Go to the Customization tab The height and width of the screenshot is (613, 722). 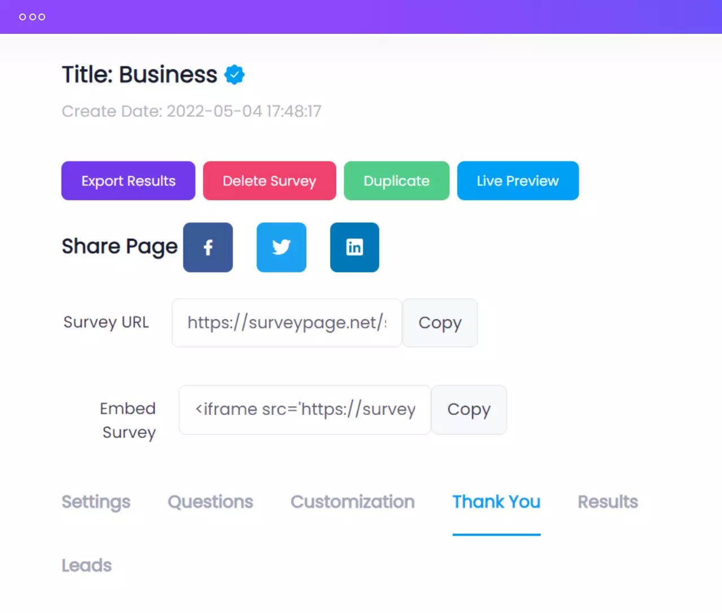(x=353, y=502)
